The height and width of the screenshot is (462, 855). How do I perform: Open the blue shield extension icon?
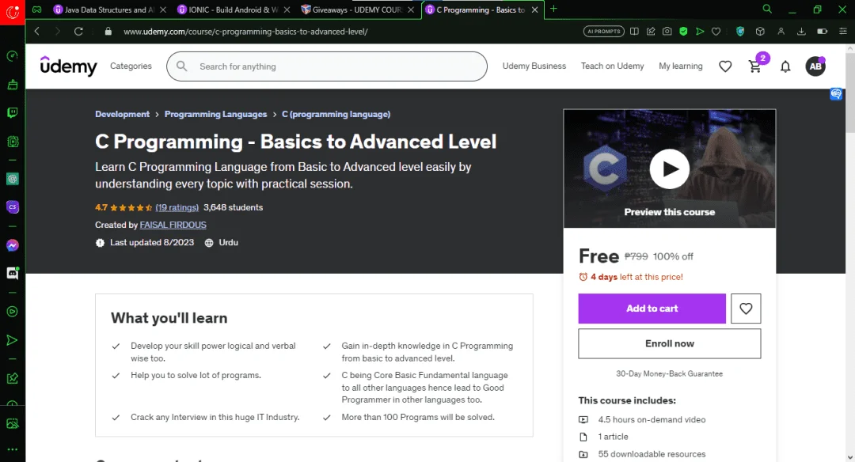pyautogui.click(x=740, y=32)
